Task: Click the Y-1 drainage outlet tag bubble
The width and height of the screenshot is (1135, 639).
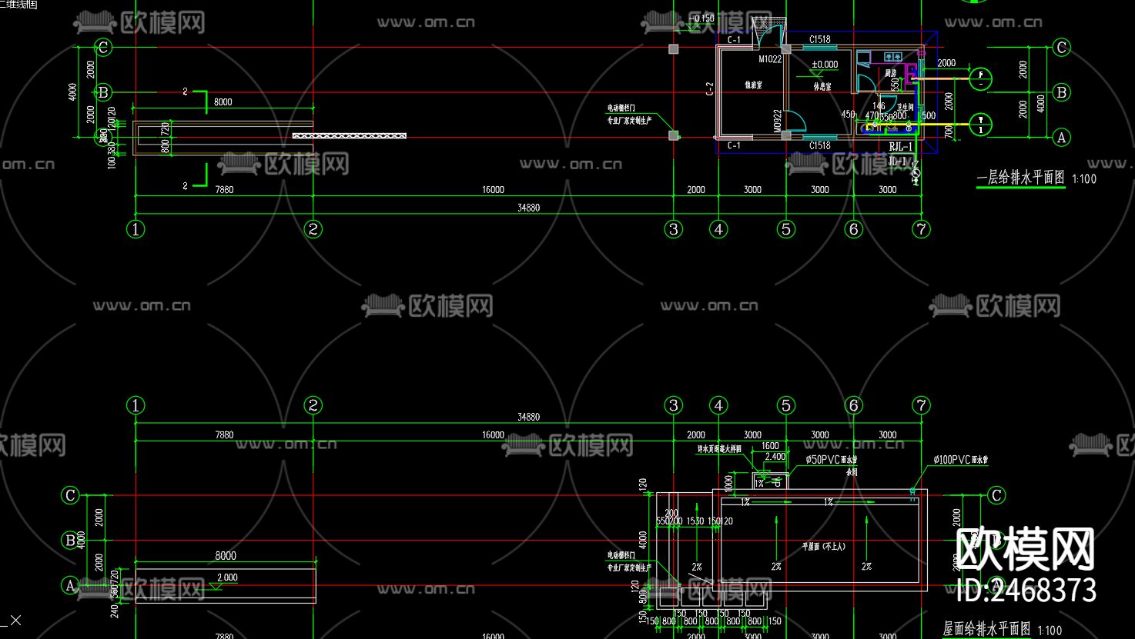Action: point(980,124)
